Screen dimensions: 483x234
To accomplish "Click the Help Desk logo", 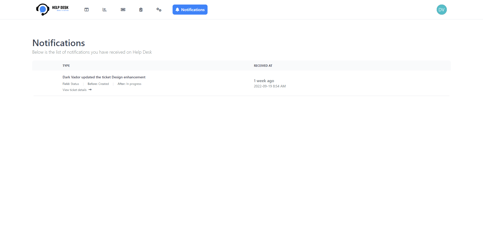I will click(52, 10).
